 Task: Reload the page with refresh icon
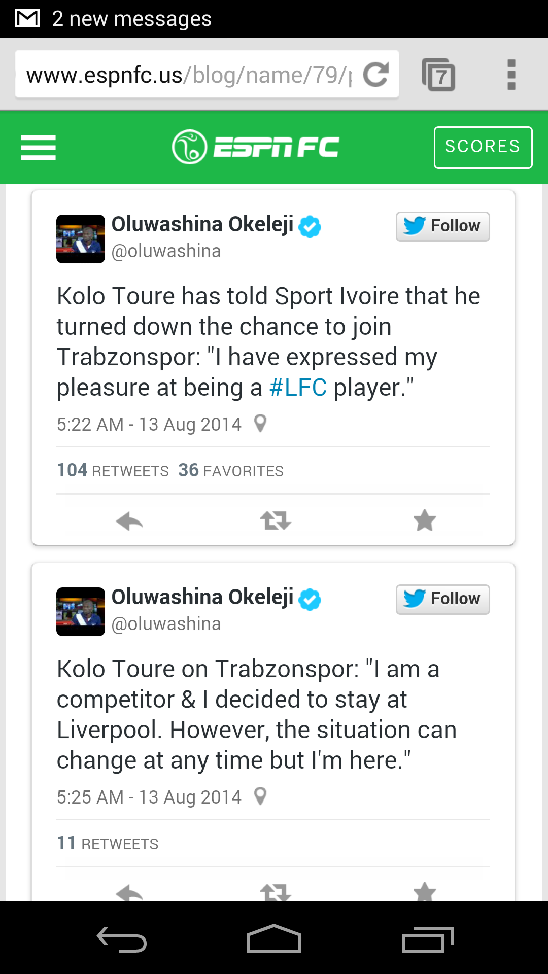[376, 75]
